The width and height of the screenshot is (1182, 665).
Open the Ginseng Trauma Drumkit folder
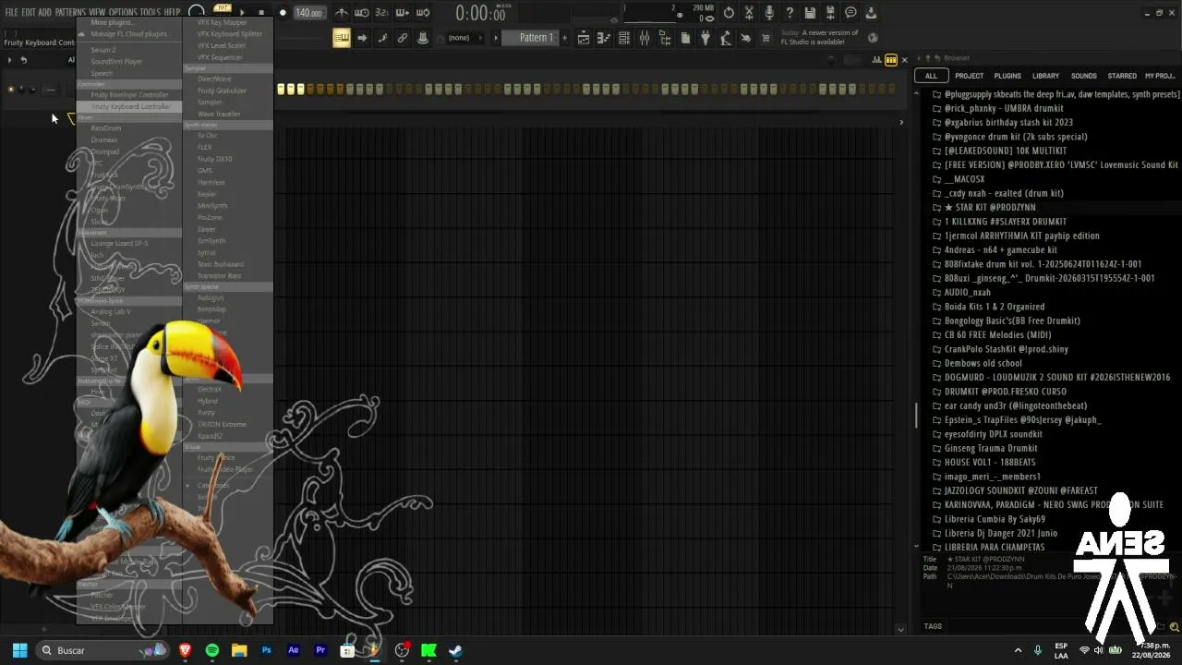[991, 448]
